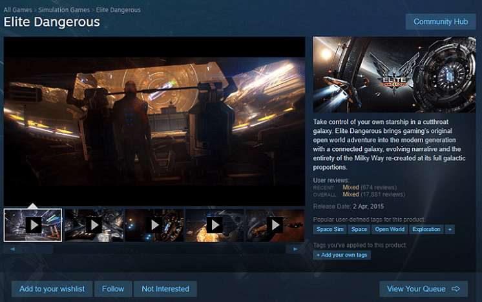
Task: Click 'Popular user-defined tags for this product' text
Action: point(369,219)
